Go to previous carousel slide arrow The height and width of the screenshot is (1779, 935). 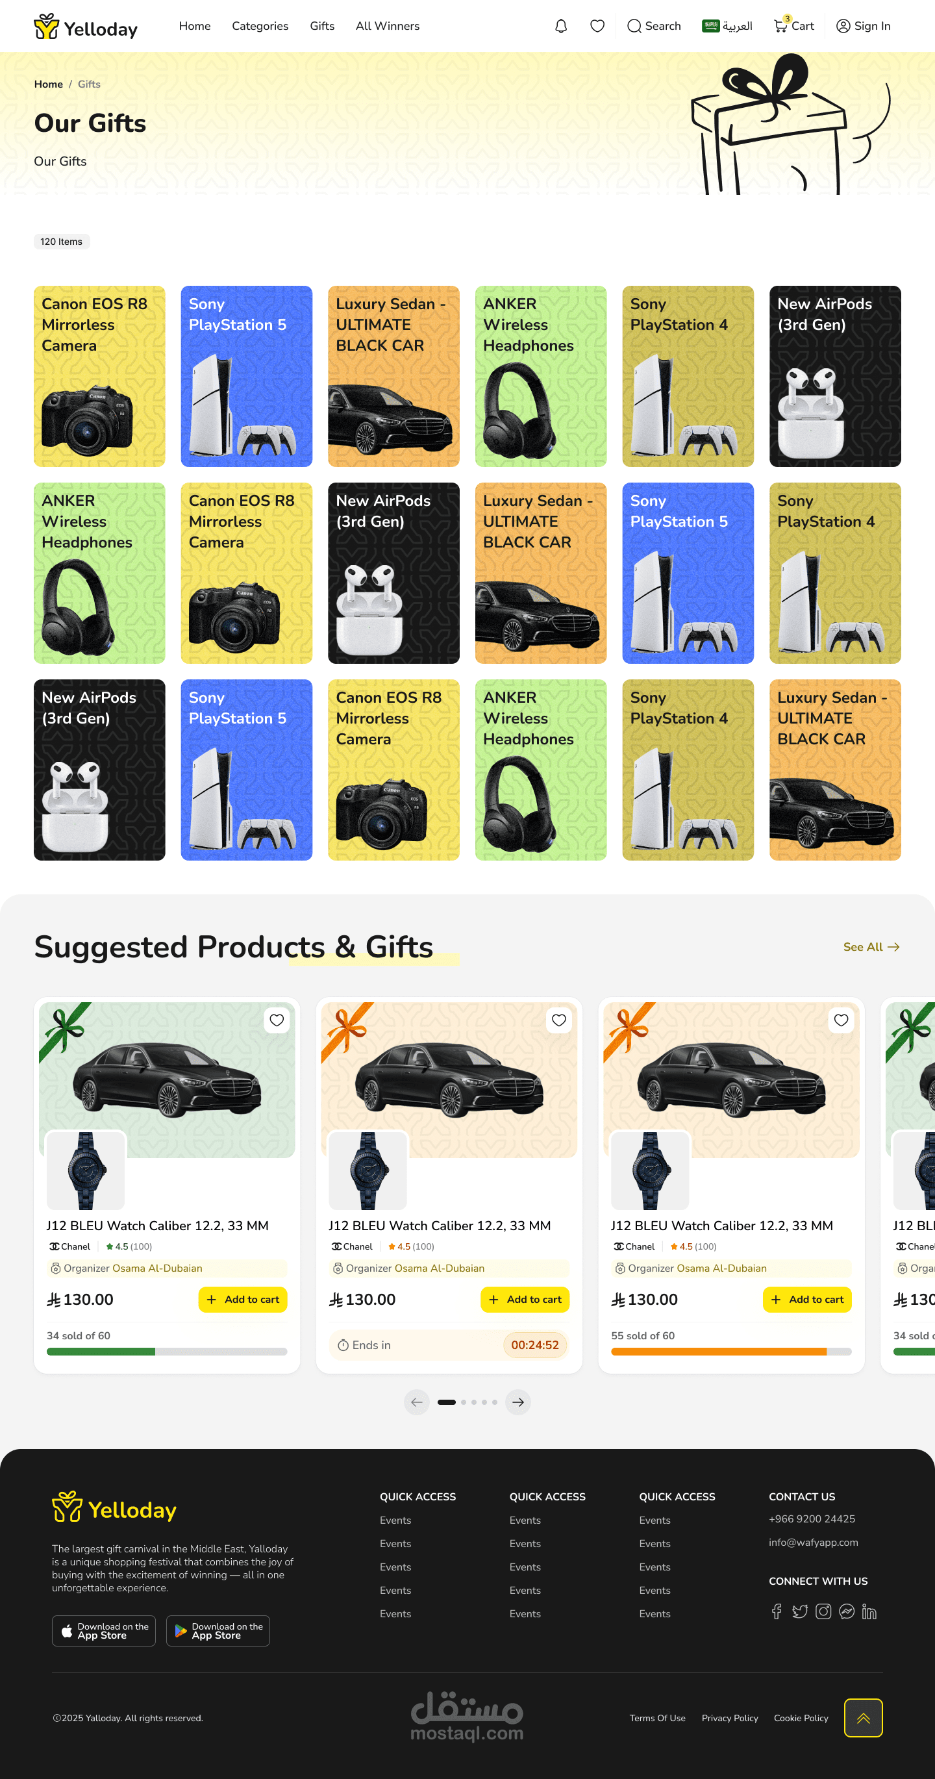click(x=416, y=1402)
